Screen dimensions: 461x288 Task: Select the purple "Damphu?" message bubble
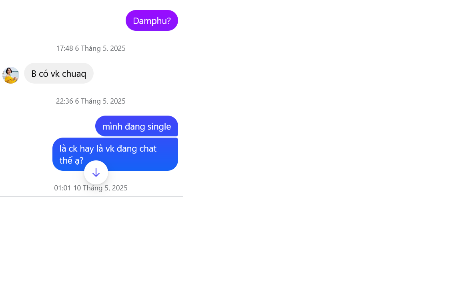pos(152,20)
